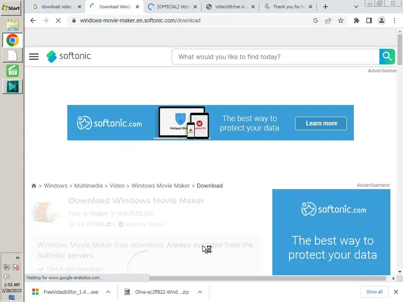Switch to the 'download video' tab
403x302 pixels.
click(x=57, y=7)
